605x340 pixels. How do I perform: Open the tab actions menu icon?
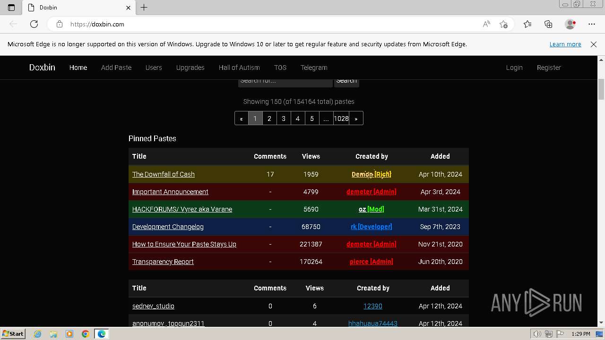(x=11, y=8)
